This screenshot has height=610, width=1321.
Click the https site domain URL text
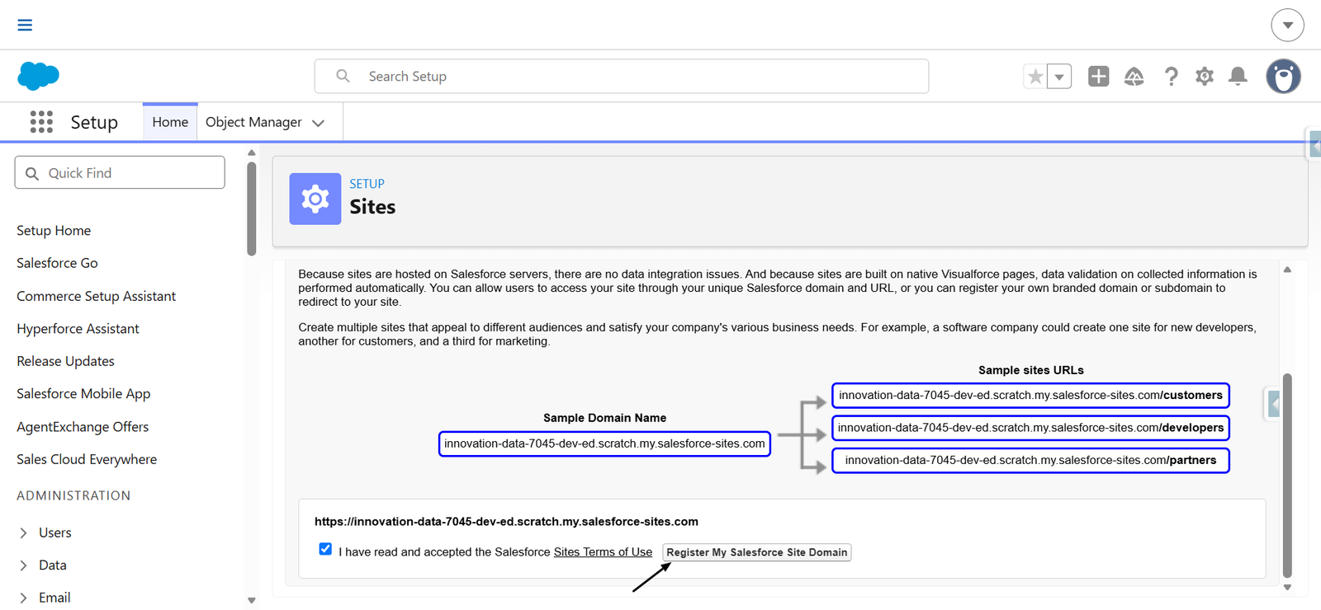coord(506,522)
